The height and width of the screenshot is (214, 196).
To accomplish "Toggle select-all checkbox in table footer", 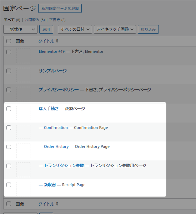I will tap(9, 204).
